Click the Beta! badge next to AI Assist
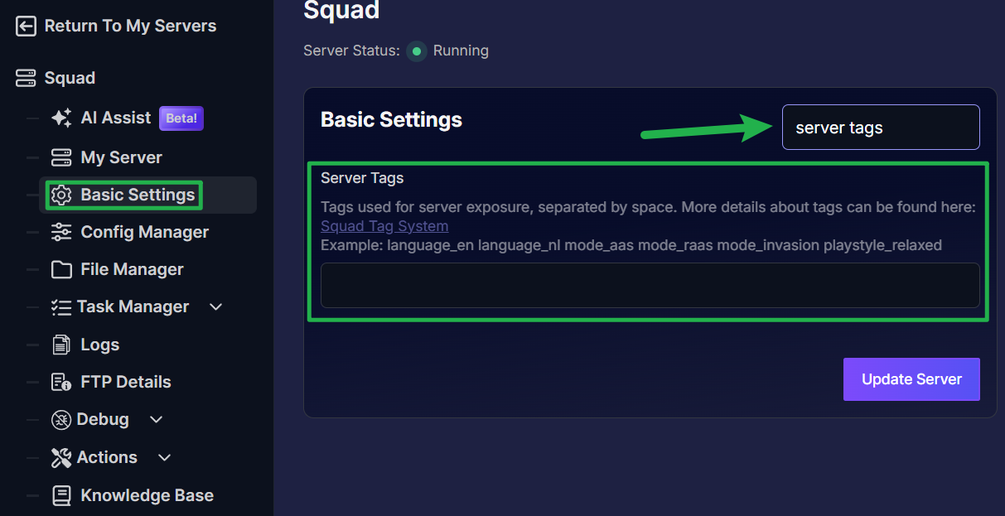1005x516 pixels. click(x=181, y=118)
